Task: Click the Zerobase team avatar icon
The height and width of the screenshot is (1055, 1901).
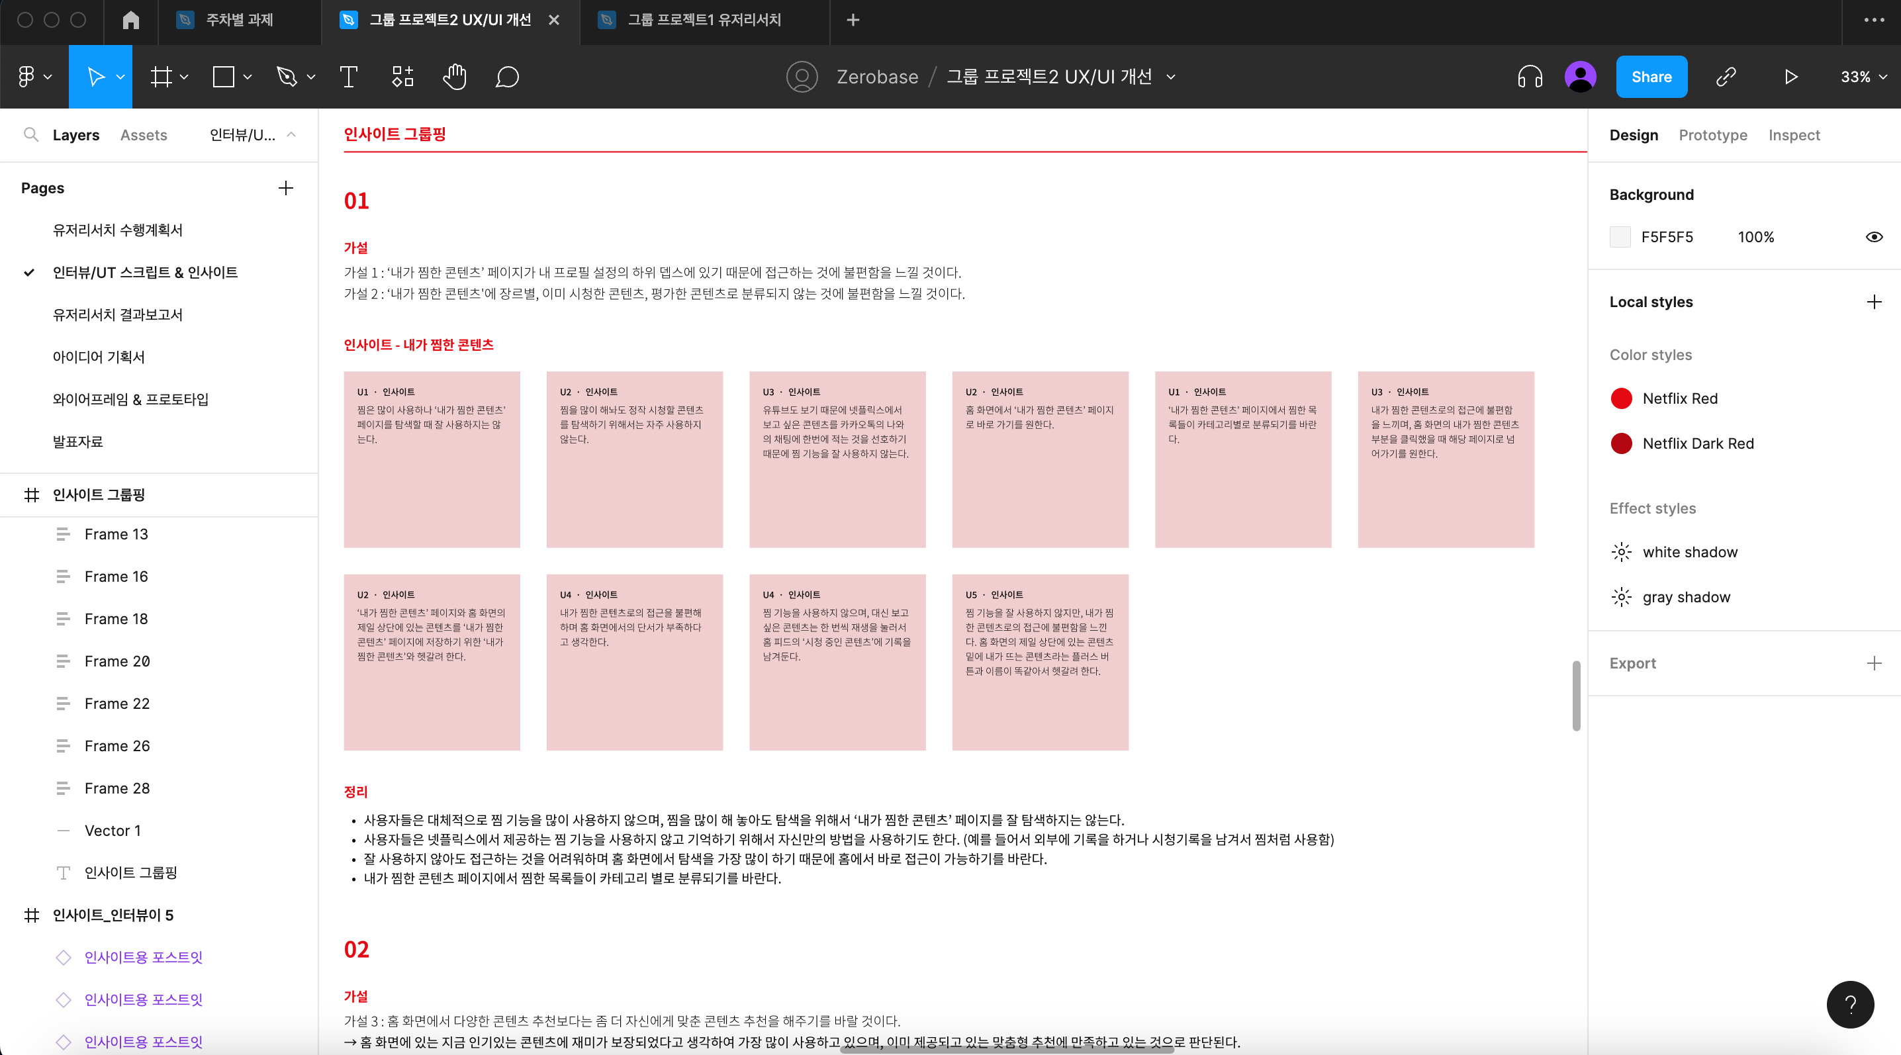Action: pos(802,77)
